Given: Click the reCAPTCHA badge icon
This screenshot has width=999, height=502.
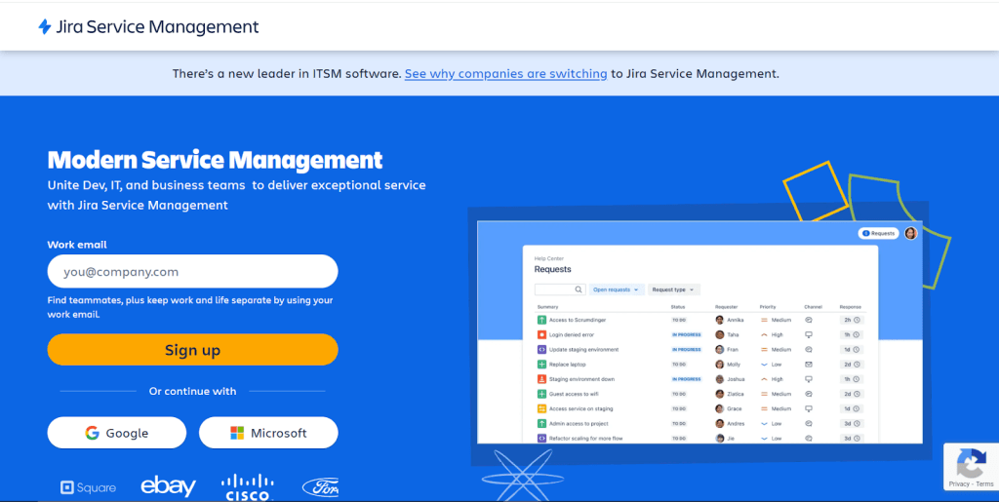Looking at the screenshot, I should click(x=971, y=463).
